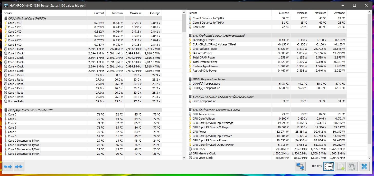Click the Core 0 VID lightning icon

[x=6, y=23]
